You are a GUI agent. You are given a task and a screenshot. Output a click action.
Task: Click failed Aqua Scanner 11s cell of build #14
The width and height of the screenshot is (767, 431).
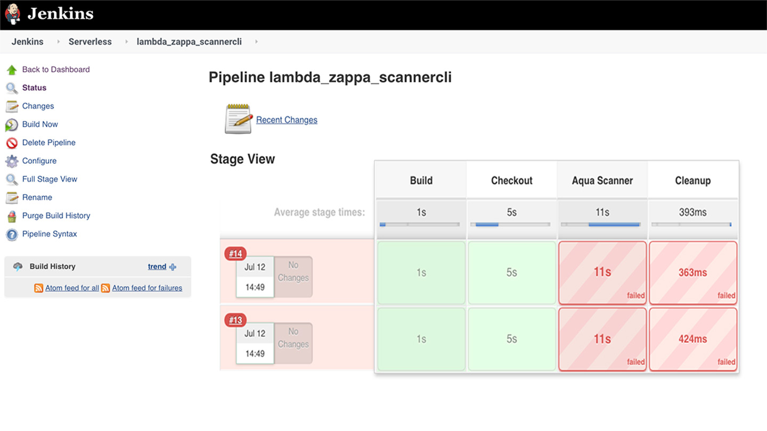point(602,272)
